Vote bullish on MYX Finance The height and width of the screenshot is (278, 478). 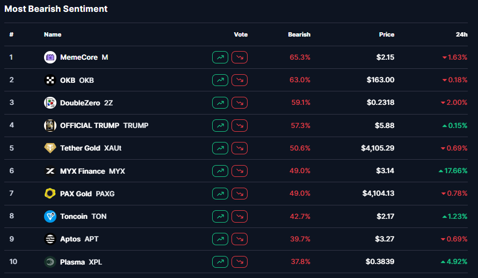coord(220,171)
